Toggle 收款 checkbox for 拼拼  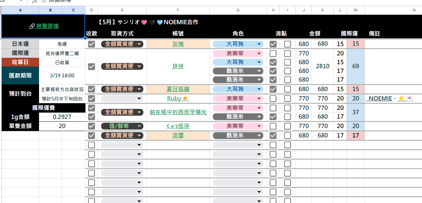91,67
